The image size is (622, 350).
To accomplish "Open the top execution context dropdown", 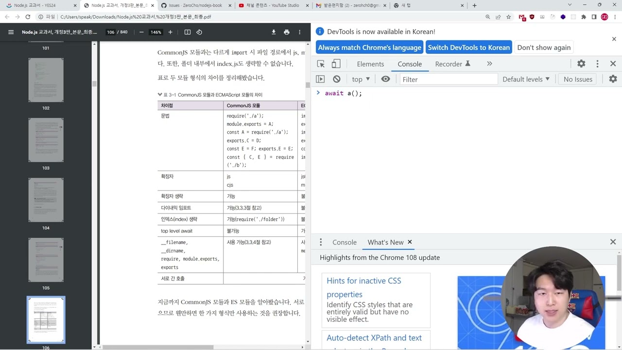I will click(x=361, y=79).
